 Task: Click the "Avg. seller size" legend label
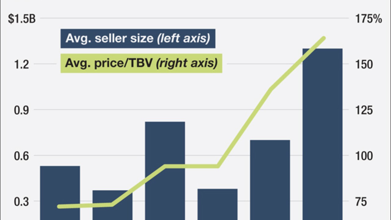(x=138, y=38)
